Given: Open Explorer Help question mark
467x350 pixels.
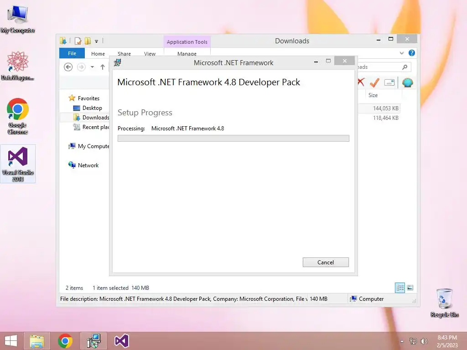Looking at the screenshot, I should click(x=412, y=53).
